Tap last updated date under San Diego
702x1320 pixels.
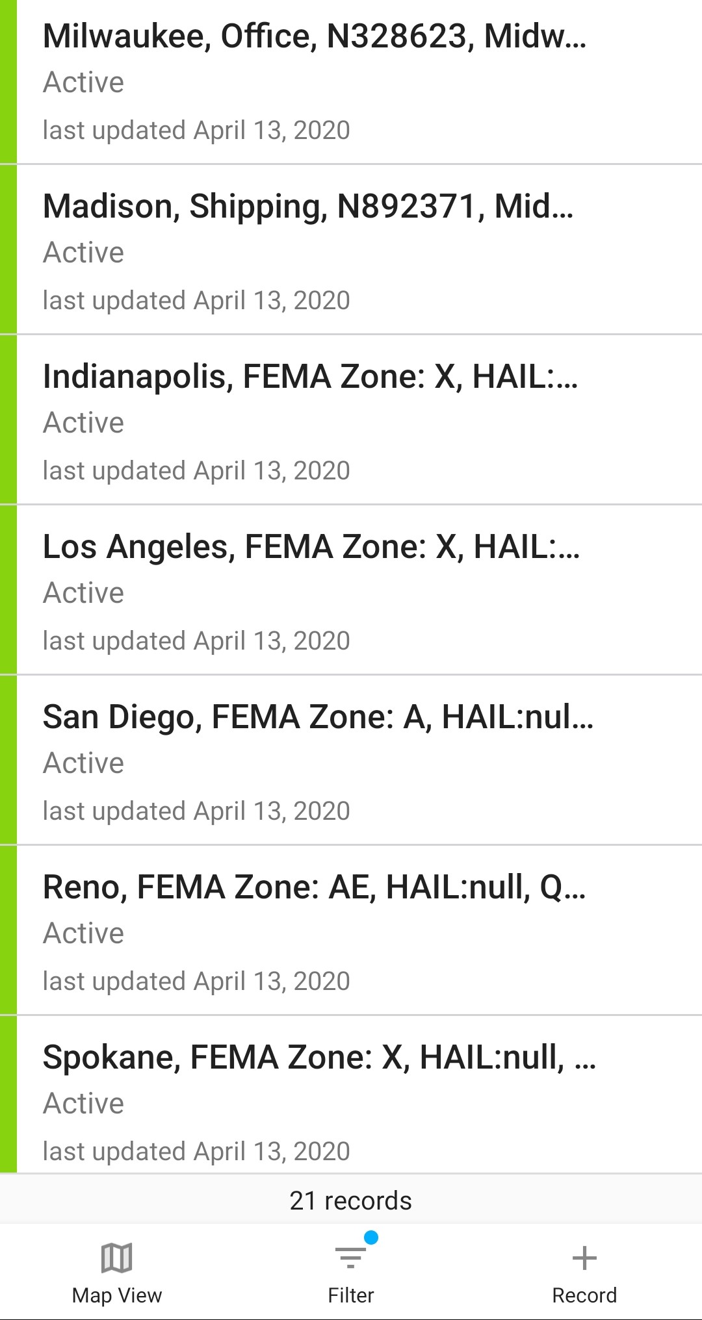(196, 811)
